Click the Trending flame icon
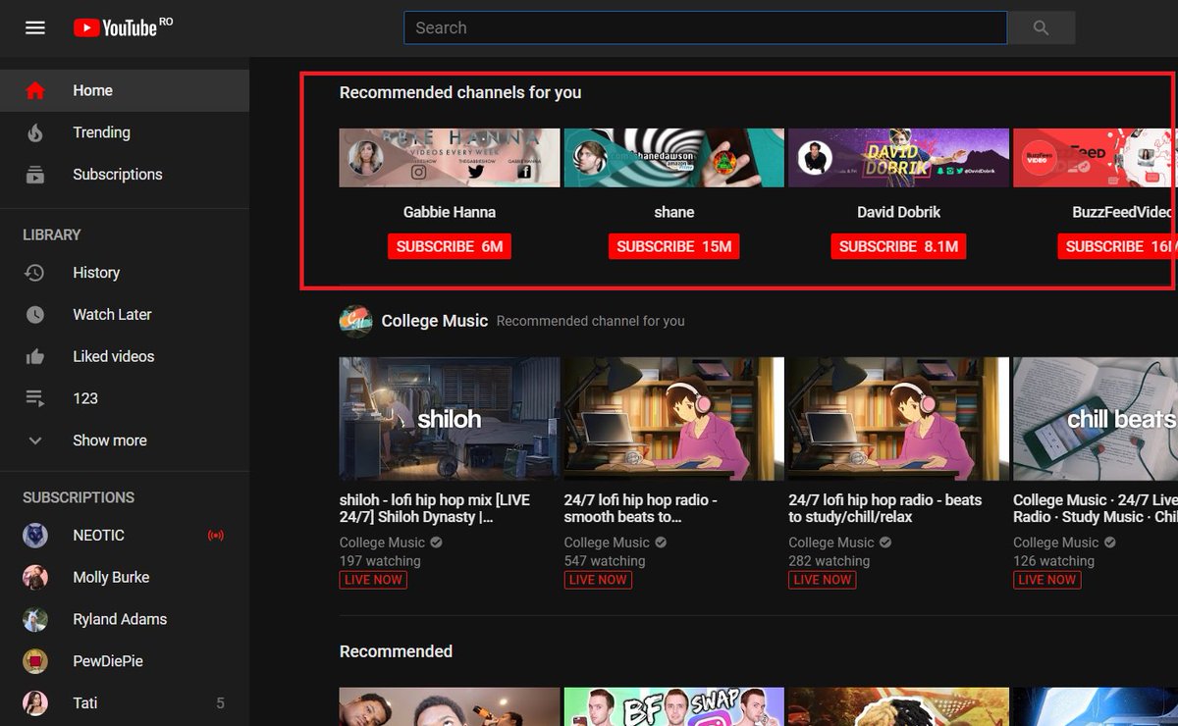The width and height of the screenshot is (1178, 726). [x=35, y=132]
